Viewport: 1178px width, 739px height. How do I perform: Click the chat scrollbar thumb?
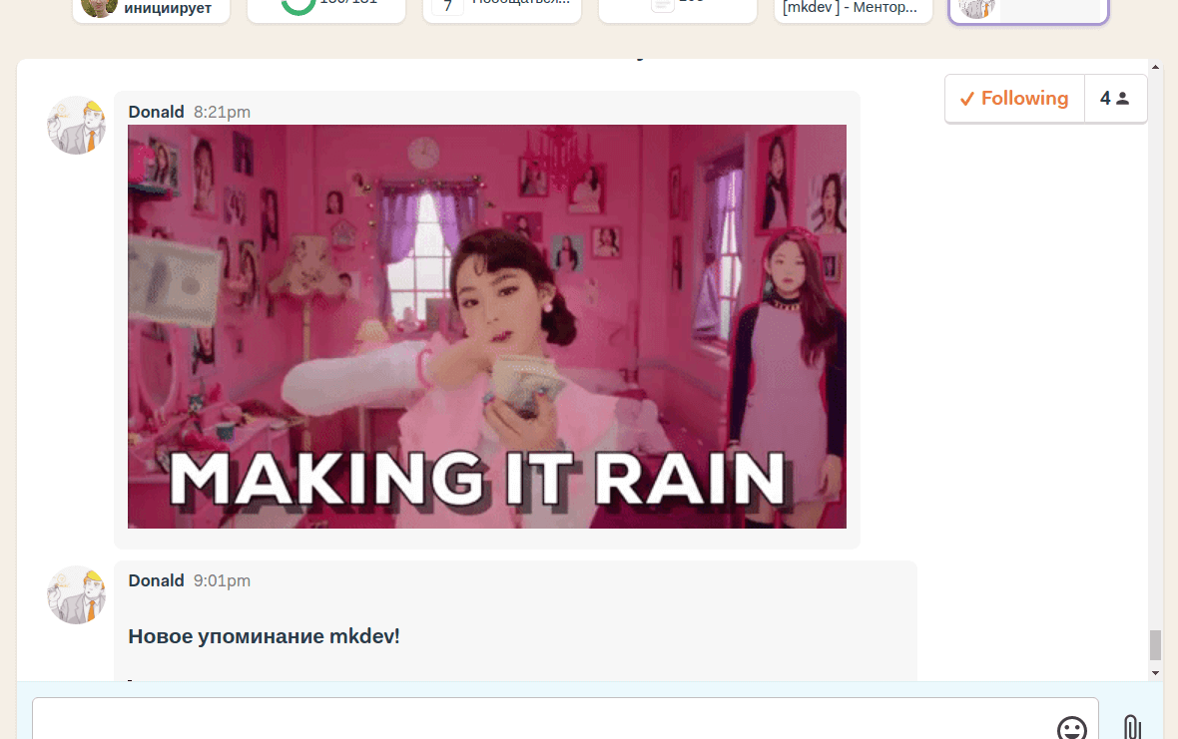pos(1155,645)
